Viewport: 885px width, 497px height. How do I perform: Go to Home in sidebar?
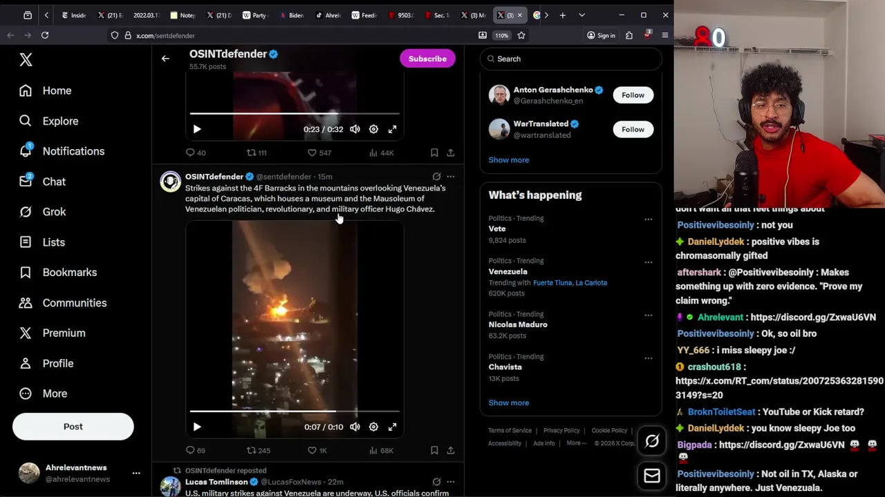tap(46, 90)
